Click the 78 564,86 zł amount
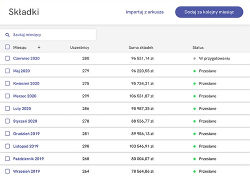 [142, 171]
